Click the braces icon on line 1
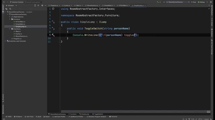215x120 pixels. pos(53,9)
